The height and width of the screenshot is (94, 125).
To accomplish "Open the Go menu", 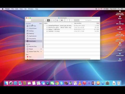I will [x=26, y=9].
